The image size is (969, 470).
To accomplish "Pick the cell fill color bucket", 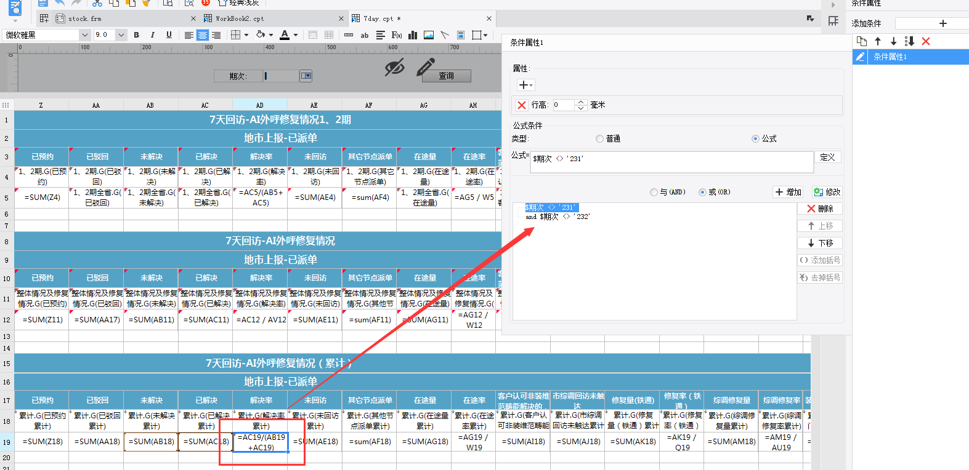I will [261, 35].
